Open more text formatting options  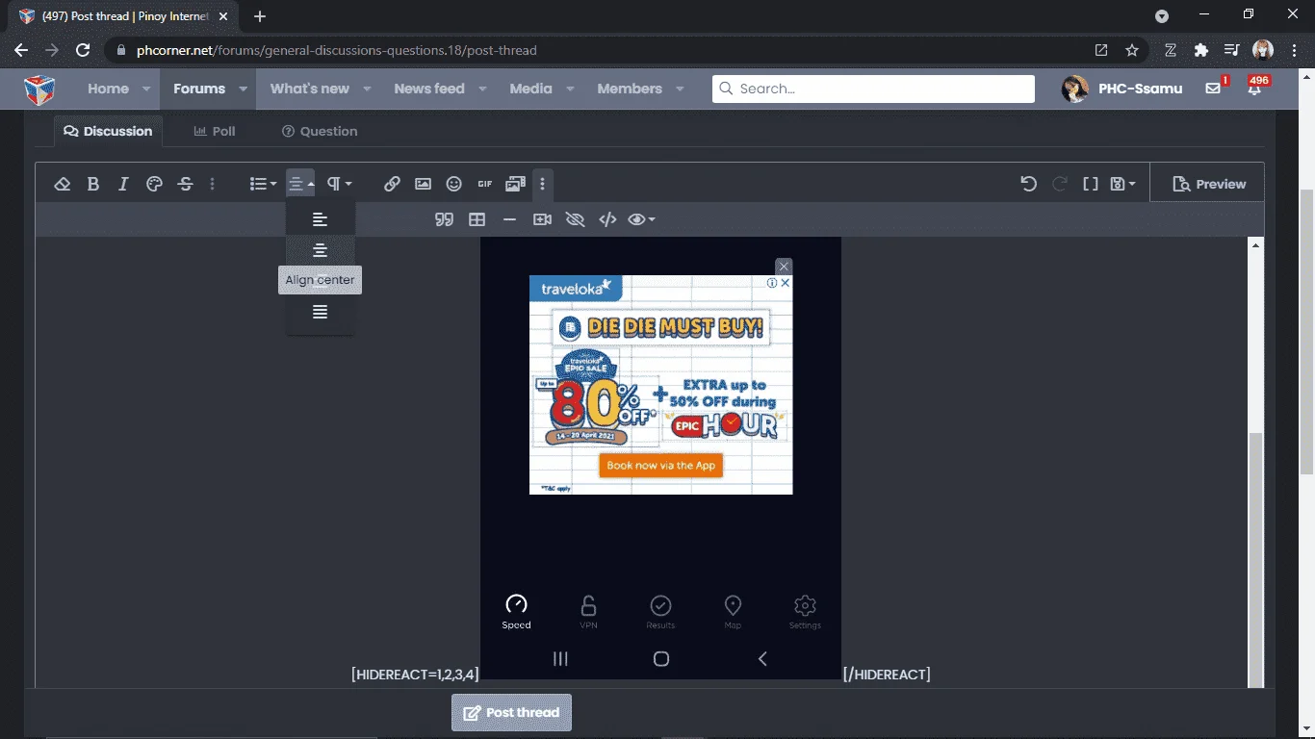pos(213,184)
